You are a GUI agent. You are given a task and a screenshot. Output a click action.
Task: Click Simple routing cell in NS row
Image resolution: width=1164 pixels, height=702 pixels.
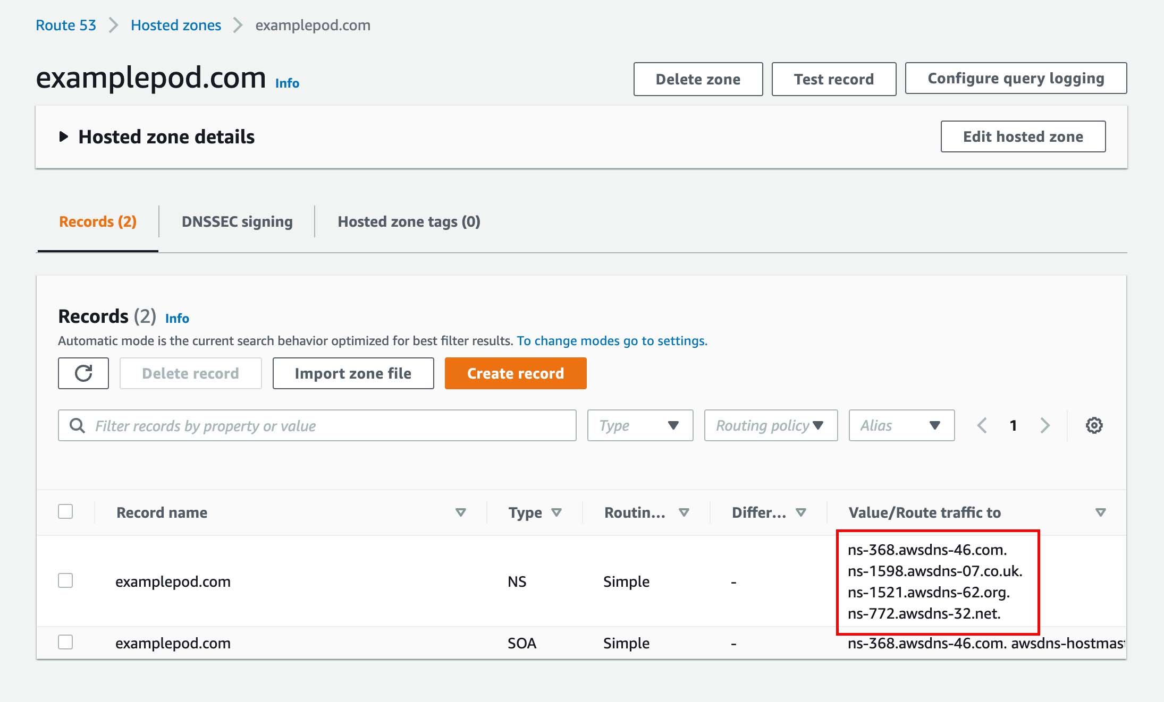click(626, 581)
